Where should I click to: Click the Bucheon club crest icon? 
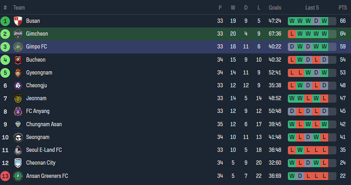[x=18, y=60]
